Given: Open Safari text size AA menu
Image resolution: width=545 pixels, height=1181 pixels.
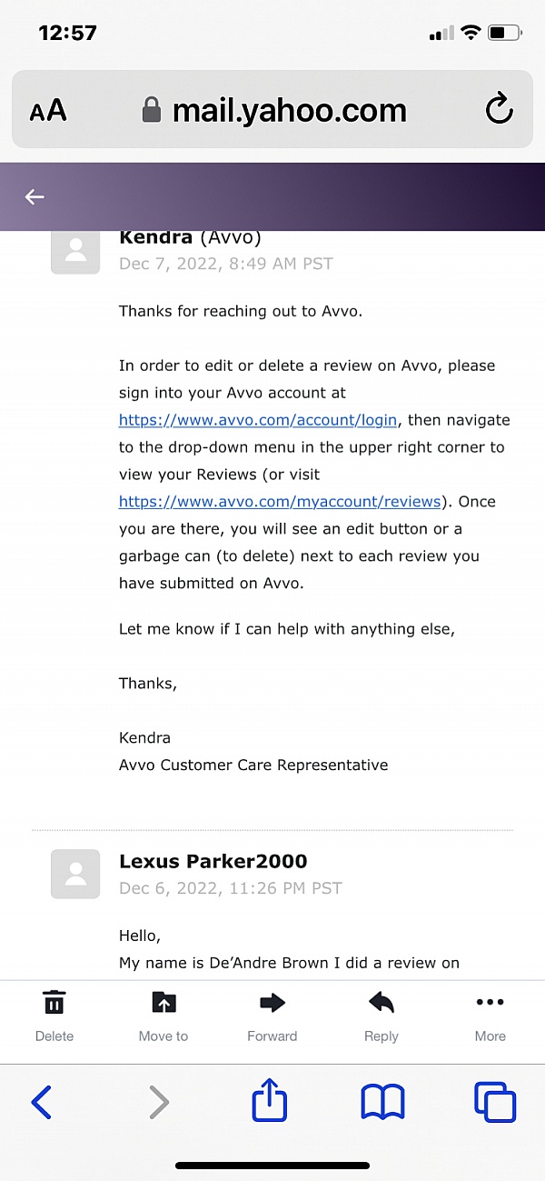Looking at the screenshot, I should (48, 111).
